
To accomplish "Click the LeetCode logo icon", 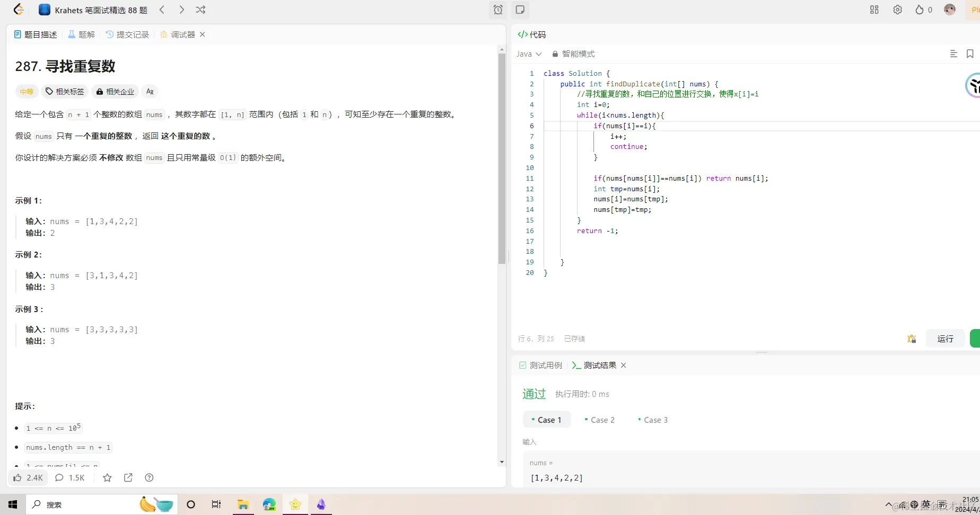I will 19,10.
